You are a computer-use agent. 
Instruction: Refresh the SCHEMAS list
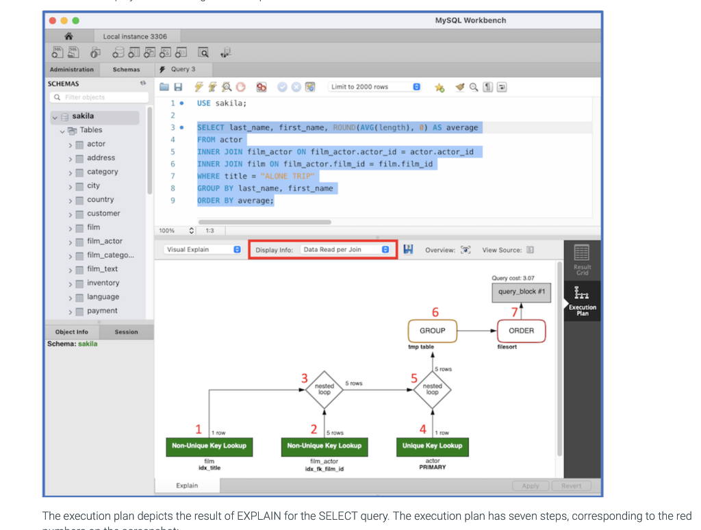click(x=143, y=83)
